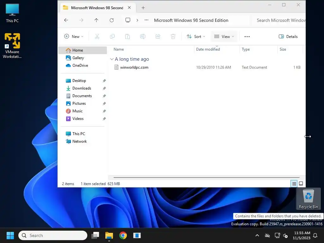This screenshot has height=243, width=324.
Task: Open the network tray icon
Action: [277, 235]
